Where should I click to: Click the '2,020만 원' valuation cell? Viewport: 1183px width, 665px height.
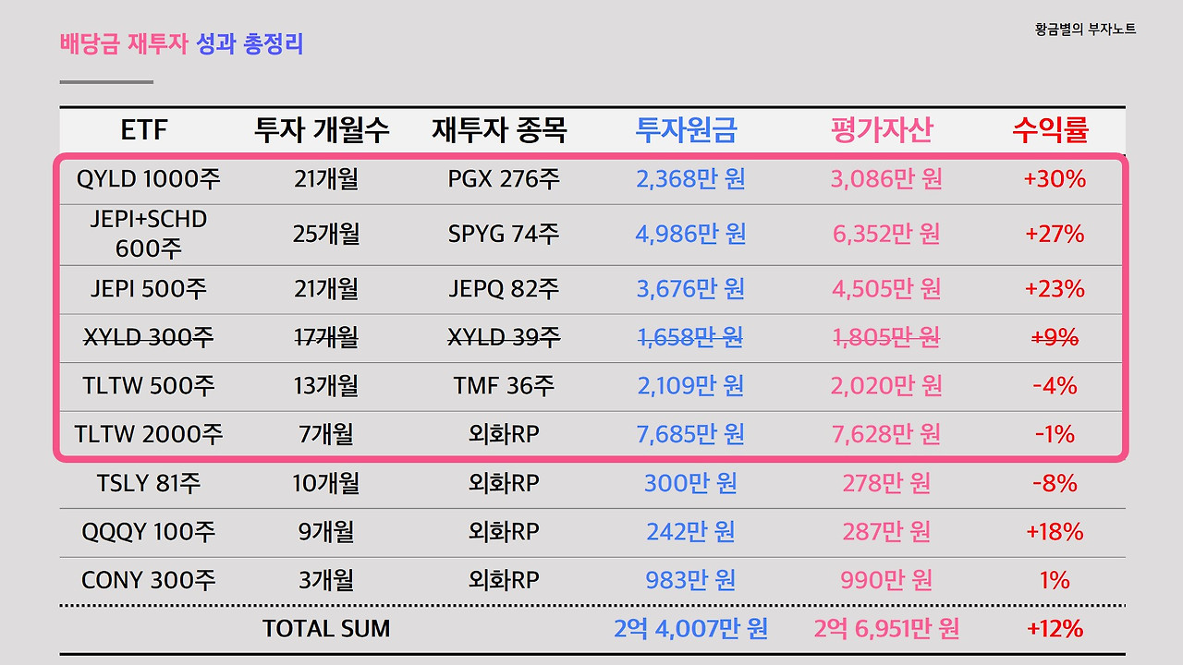(x=886, y=385)
